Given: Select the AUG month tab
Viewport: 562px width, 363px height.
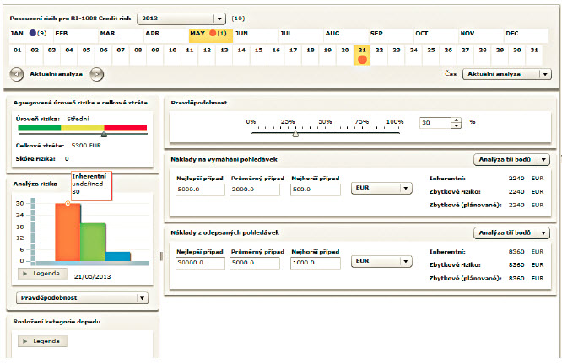Looking at the screenshot, I should pos(346,35).
